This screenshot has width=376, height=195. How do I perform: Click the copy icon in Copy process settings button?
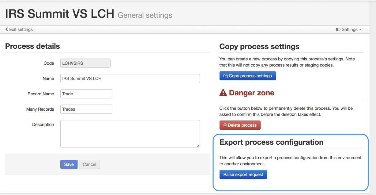[225, 76]
